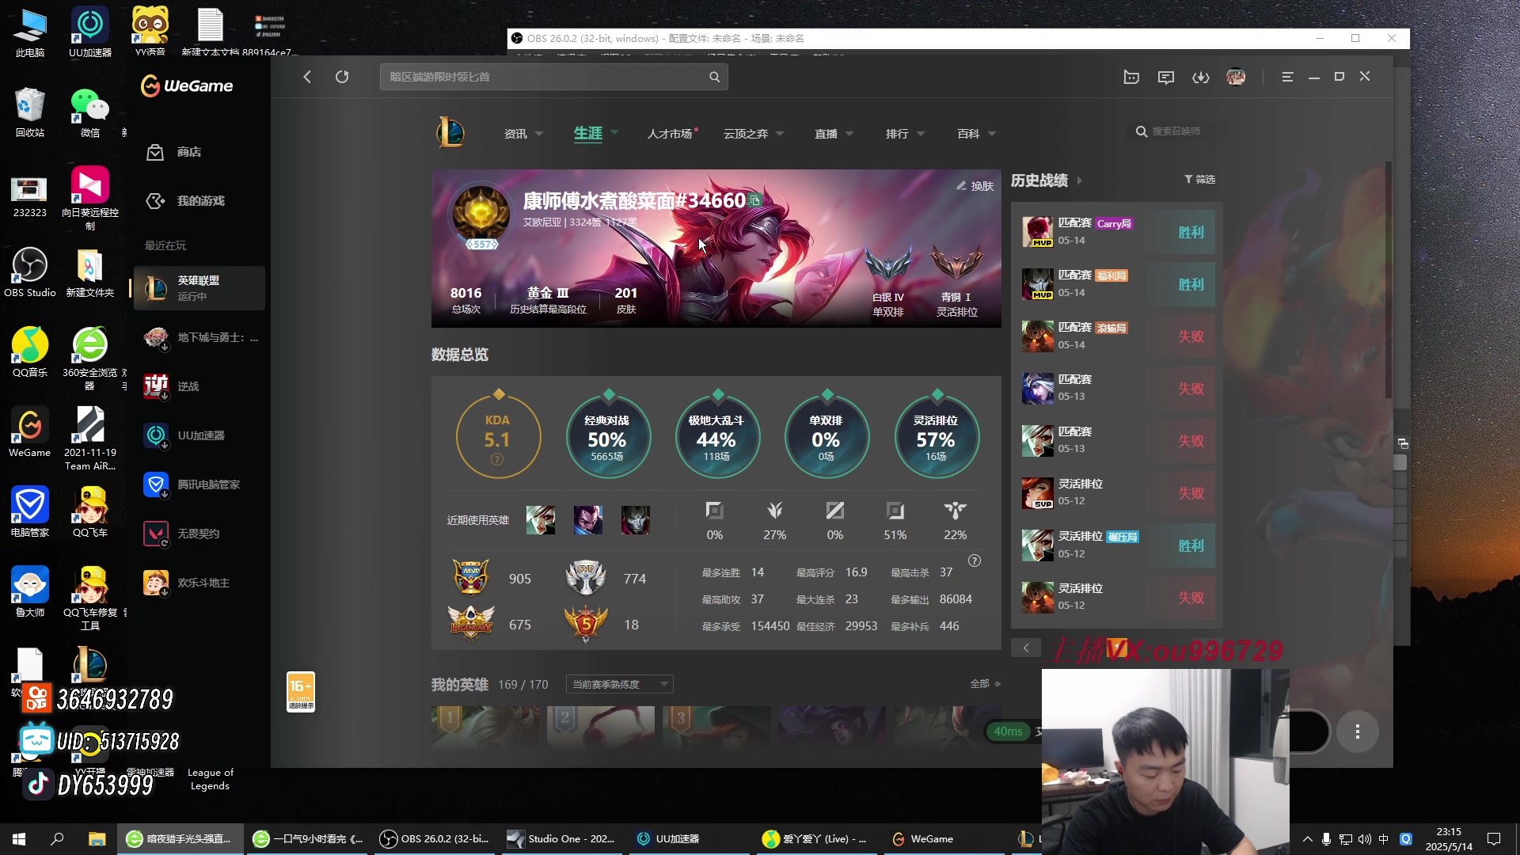Click the pentakill badge icon
1520x855 pixels.
(586, 624)
